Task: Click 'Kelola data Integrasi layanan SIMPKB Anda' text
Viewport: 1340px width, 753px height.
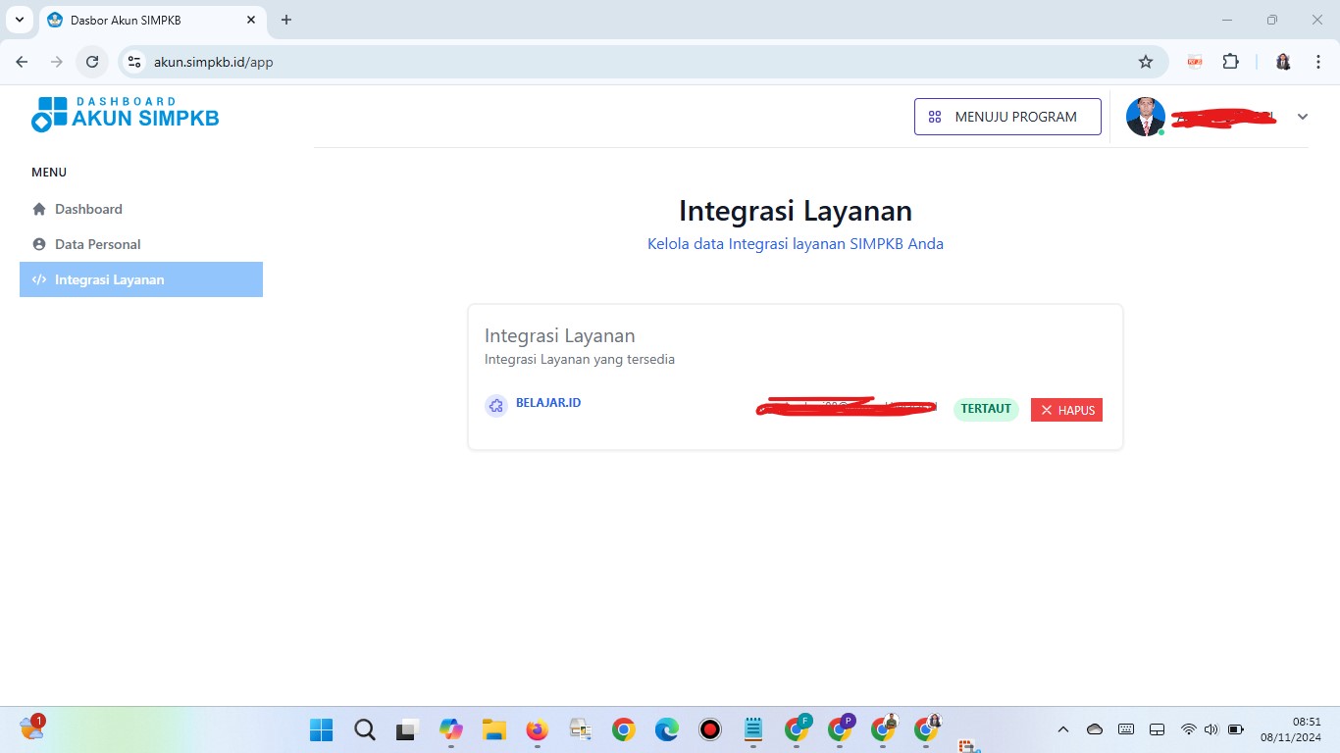Action: click(x=796, y=244)
